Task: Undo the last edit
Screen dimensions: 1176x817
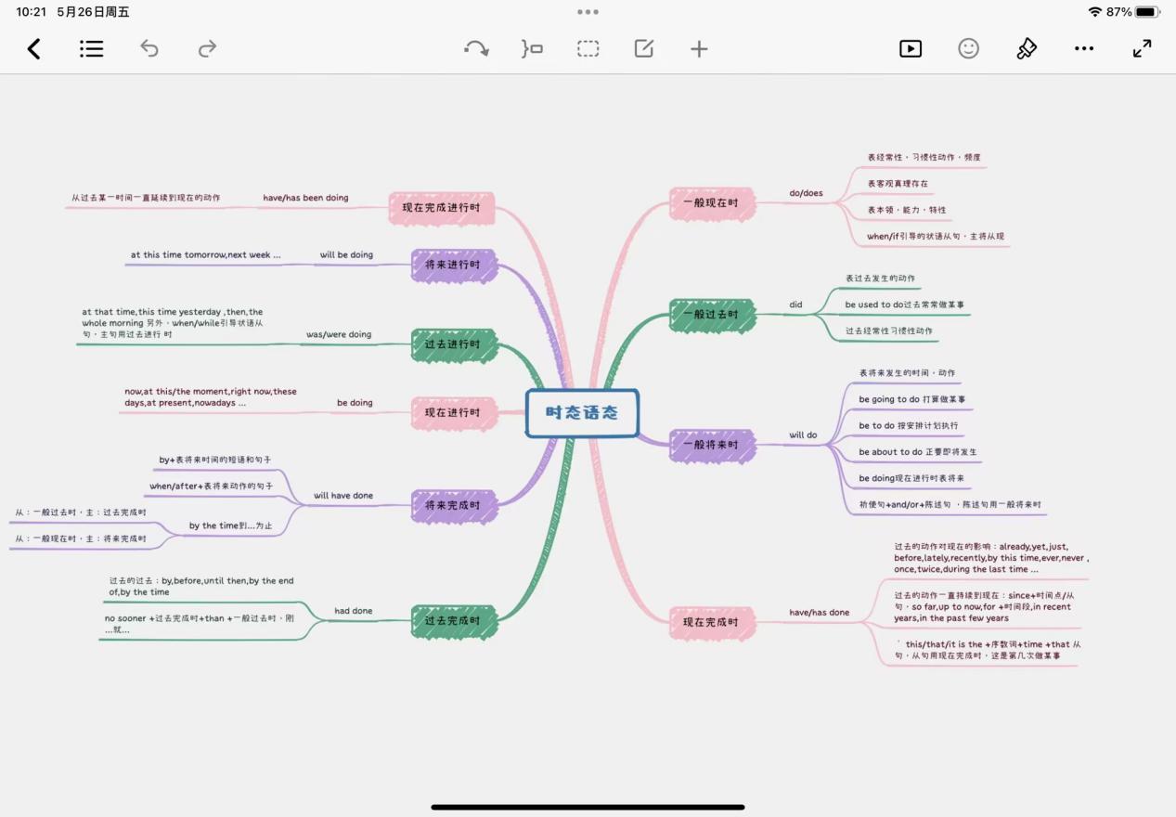Action: point(149,49)
